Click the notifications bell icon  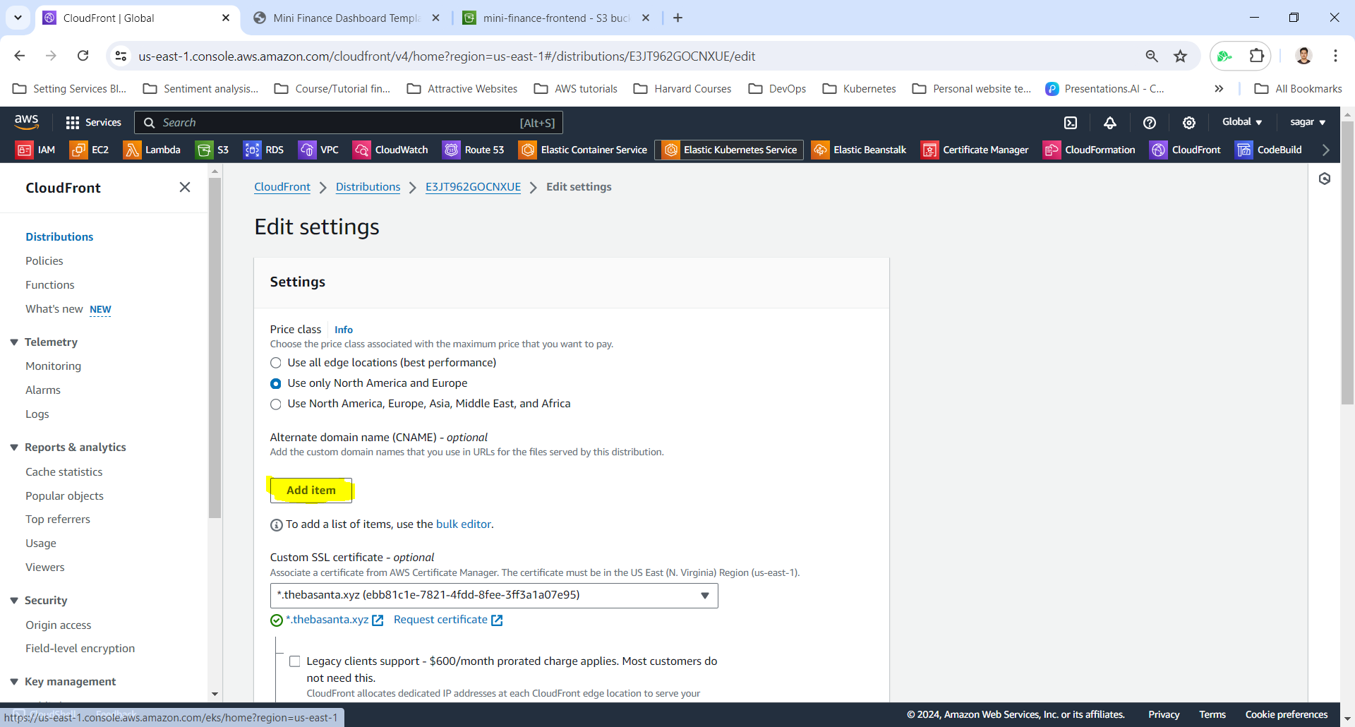click(1110, 123)
